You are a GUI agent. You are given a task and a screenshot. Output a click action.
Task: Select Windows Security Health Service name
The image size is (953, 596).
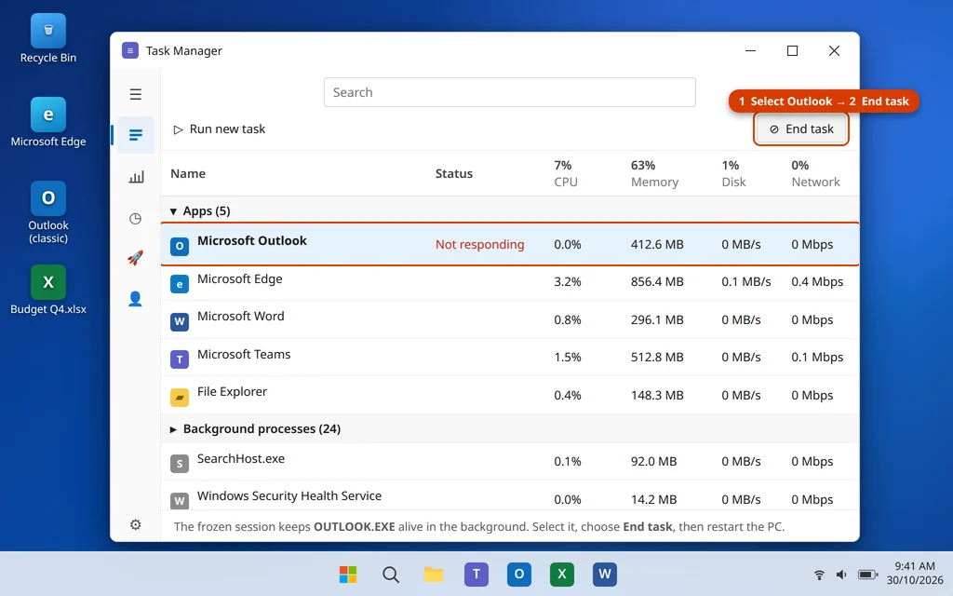tap(289, 495)
